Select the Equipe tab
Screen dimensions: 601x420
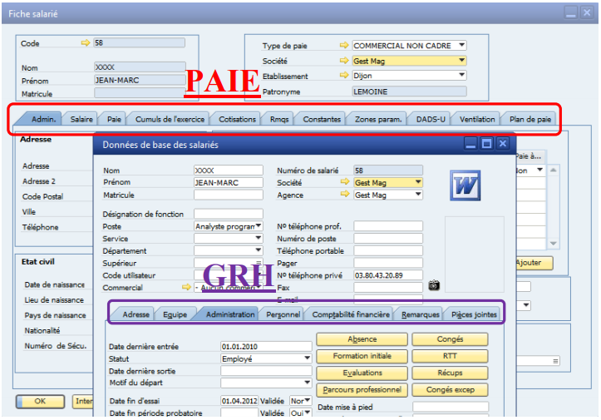175,314
